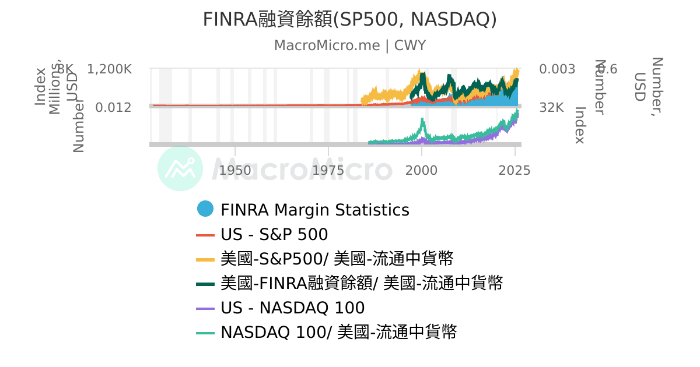Click the blue FINRA Margin Statistics legend circle
The image size is (700, 367).
pos(205,209)
